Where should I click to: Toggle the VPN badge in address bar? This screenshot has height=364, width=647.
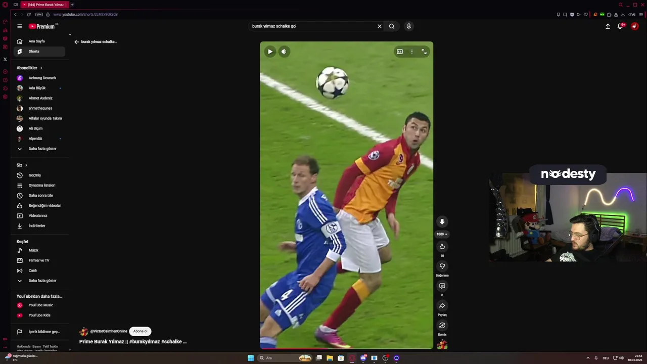(39, 15)
